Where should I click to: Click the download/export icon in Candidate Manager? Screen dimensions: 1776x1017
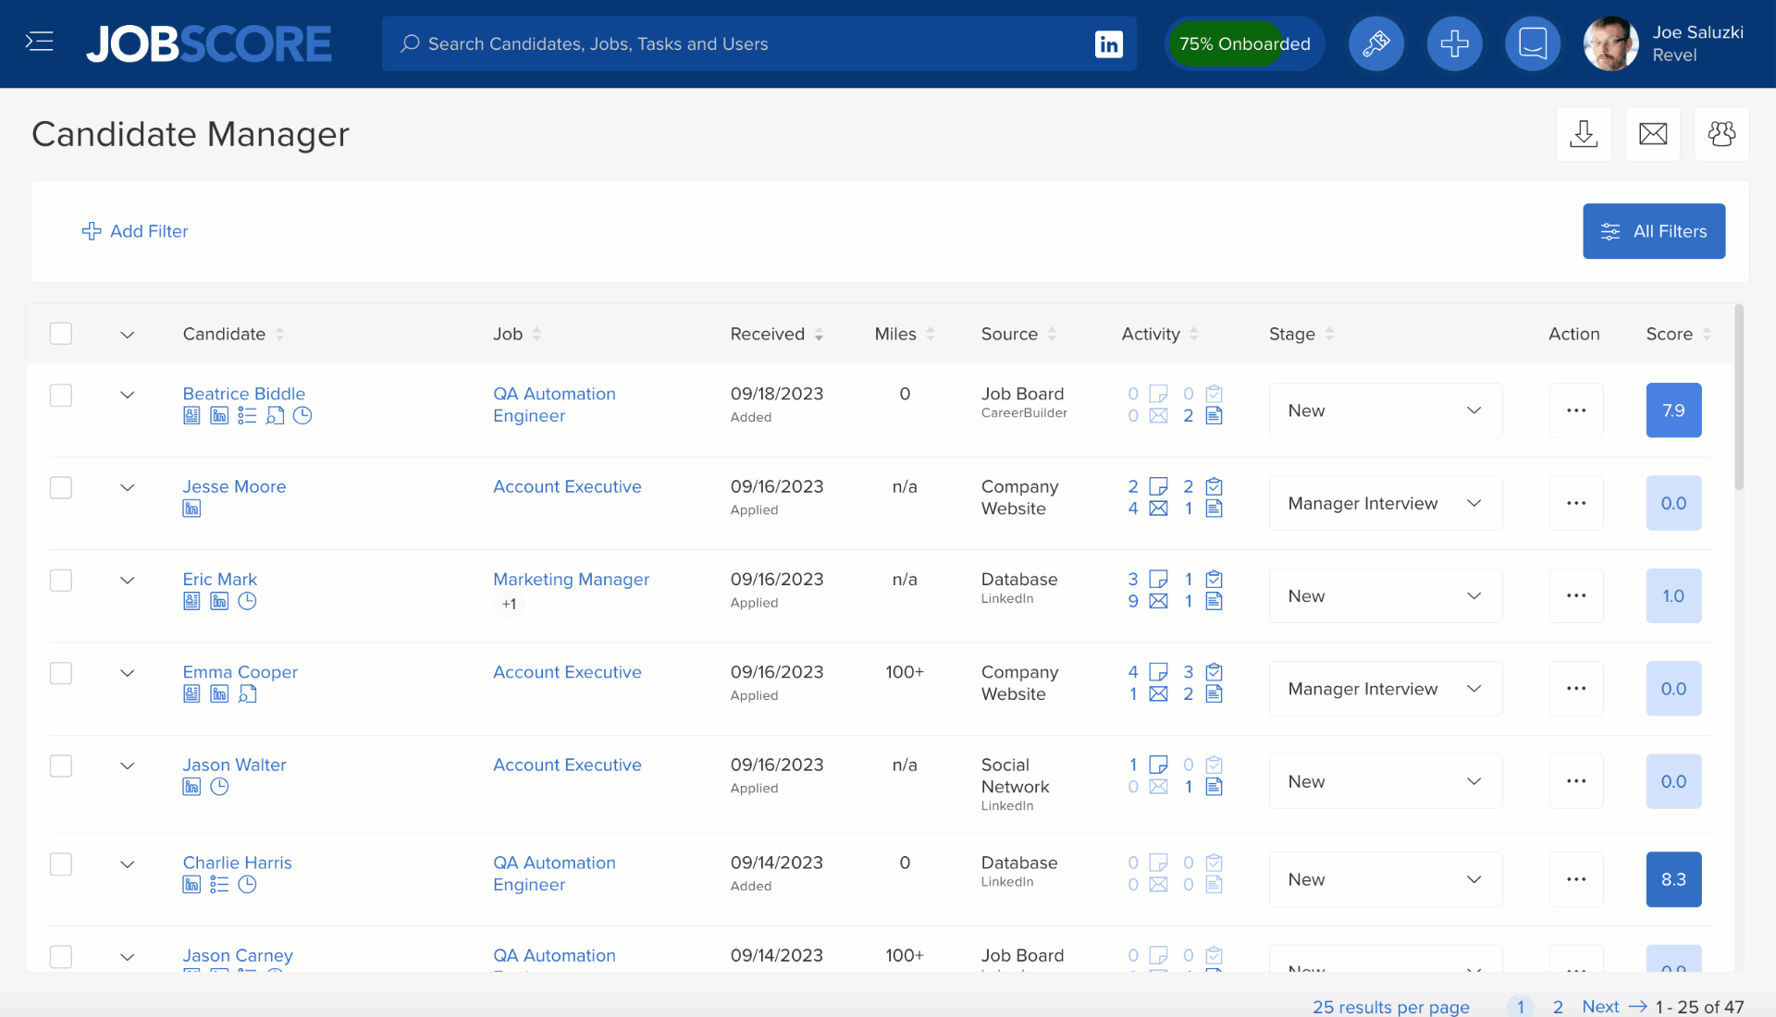click(x=1584, y=133)
